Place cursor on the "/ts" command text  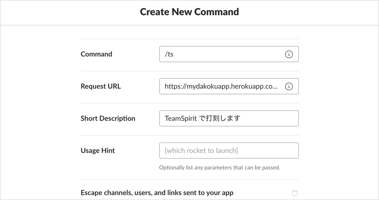click(x=169, y=54)
